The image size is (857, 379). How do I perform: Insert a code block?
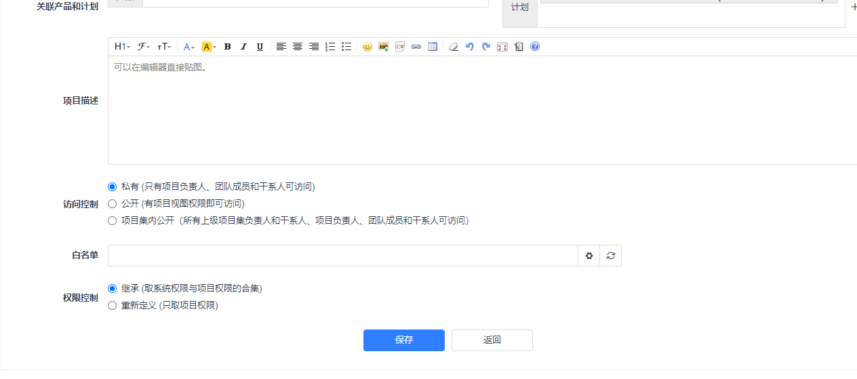[x=400, y=47]
